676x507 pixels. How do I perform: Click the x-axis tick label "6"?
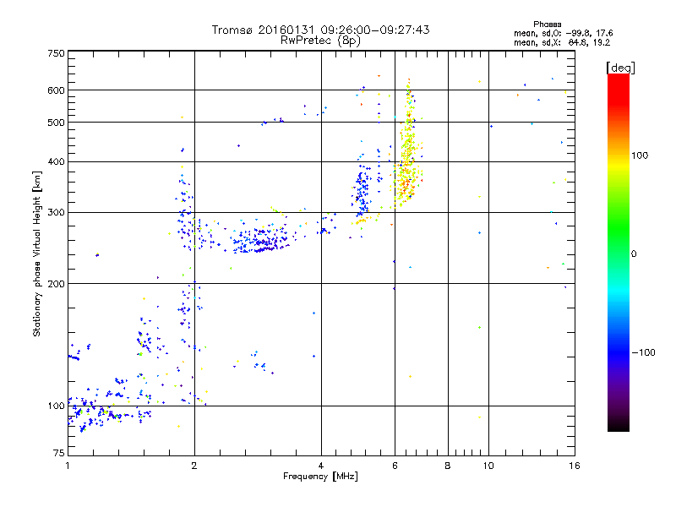point(395,466)
